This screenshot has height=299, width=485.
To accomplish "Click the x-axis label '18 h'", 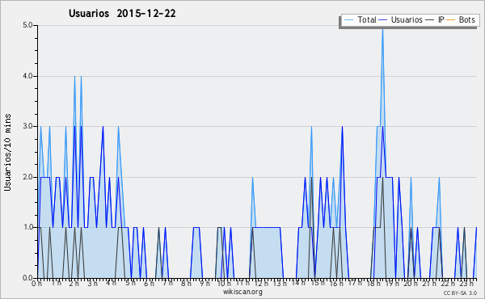I will click(x=373, y=284).
